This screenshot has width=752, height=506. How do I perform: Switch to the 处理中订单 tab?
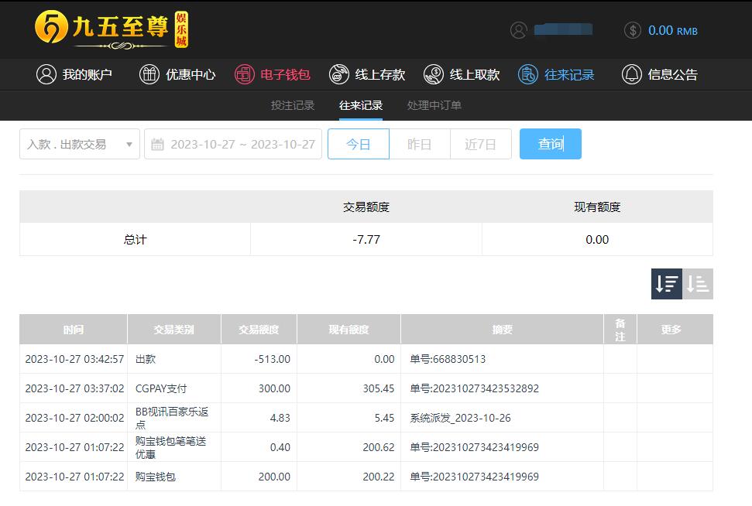(x=434, y=105)
